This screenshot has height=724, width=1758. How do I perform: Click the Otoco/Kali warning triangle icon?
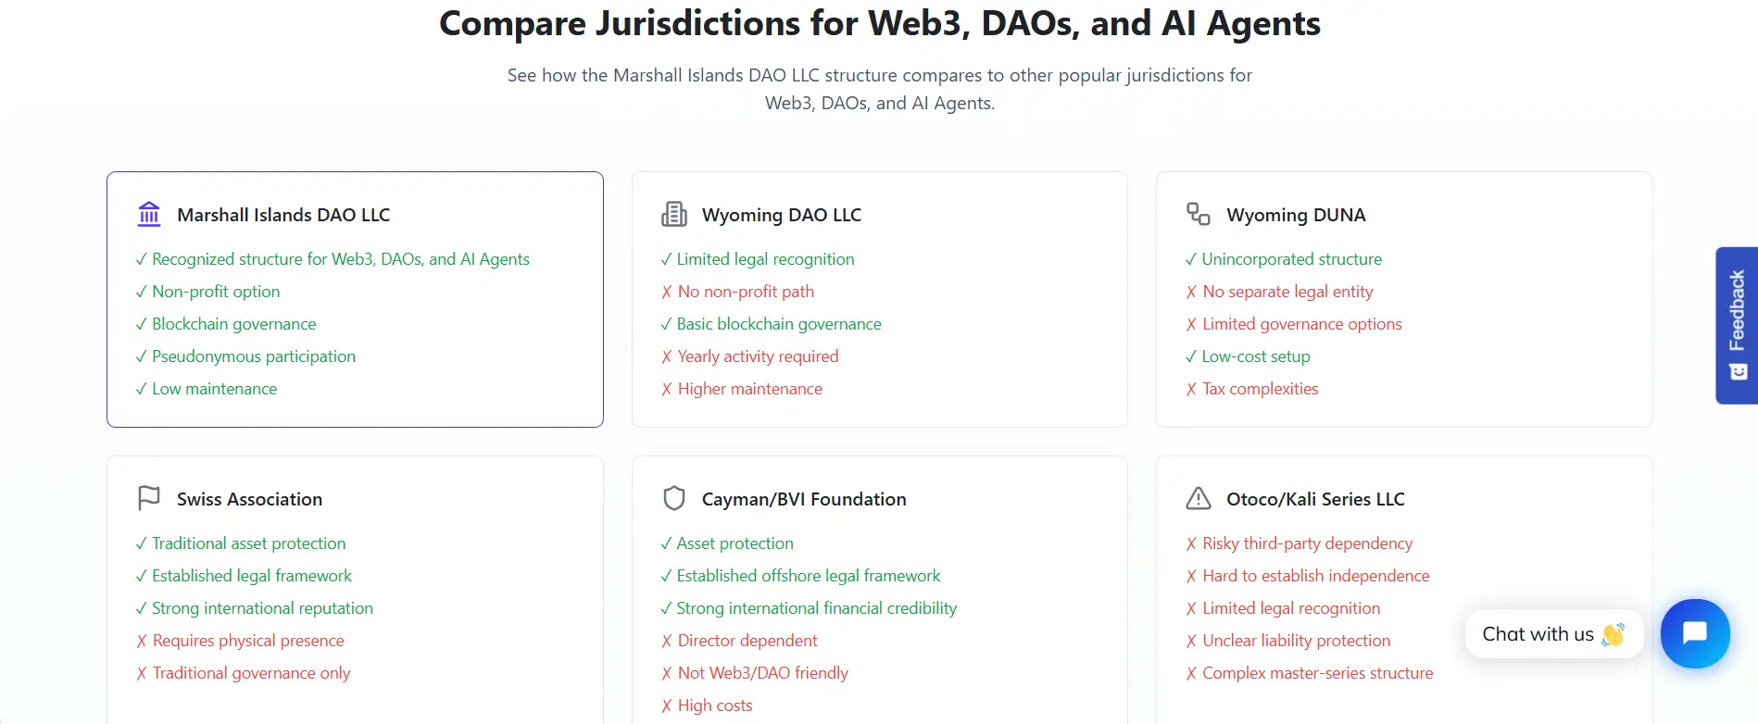pos(1199,499)
